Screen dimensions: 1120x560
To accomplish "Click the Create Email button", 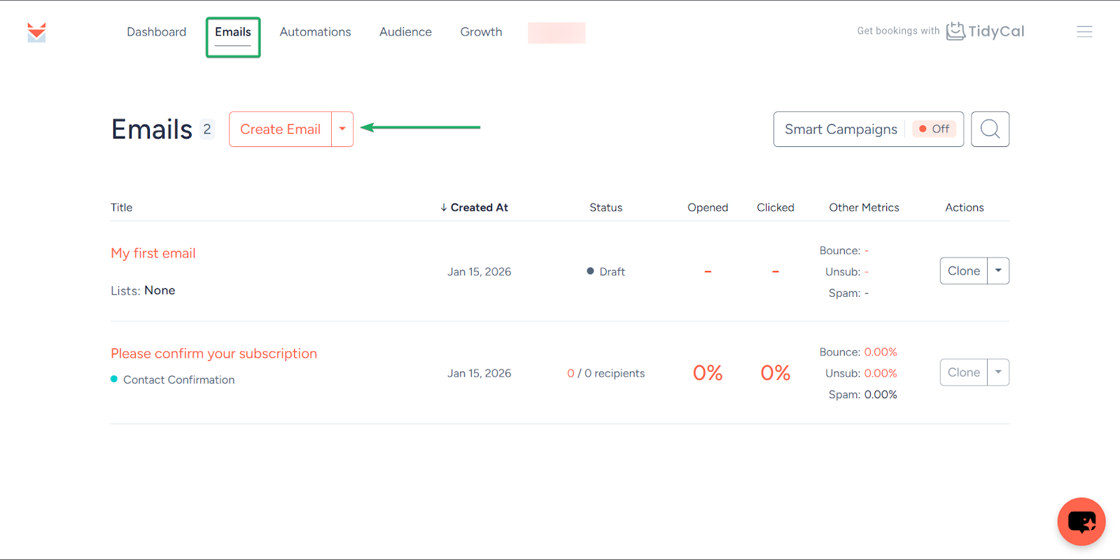I will (x=280, y=129).
